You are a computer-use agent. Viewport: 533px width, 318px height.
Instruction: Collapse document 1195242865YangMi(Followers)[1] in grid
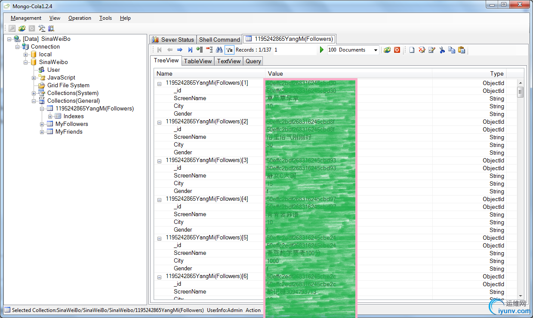tap(159, 84)
